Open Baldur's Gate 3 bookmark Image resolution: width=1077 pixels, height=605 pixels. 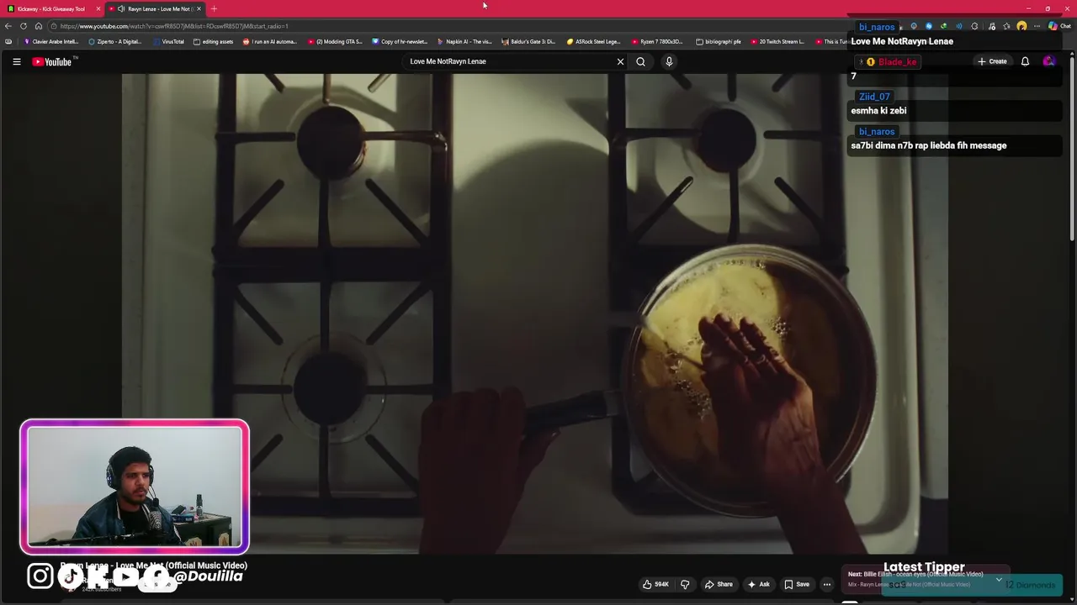(528, 41)
